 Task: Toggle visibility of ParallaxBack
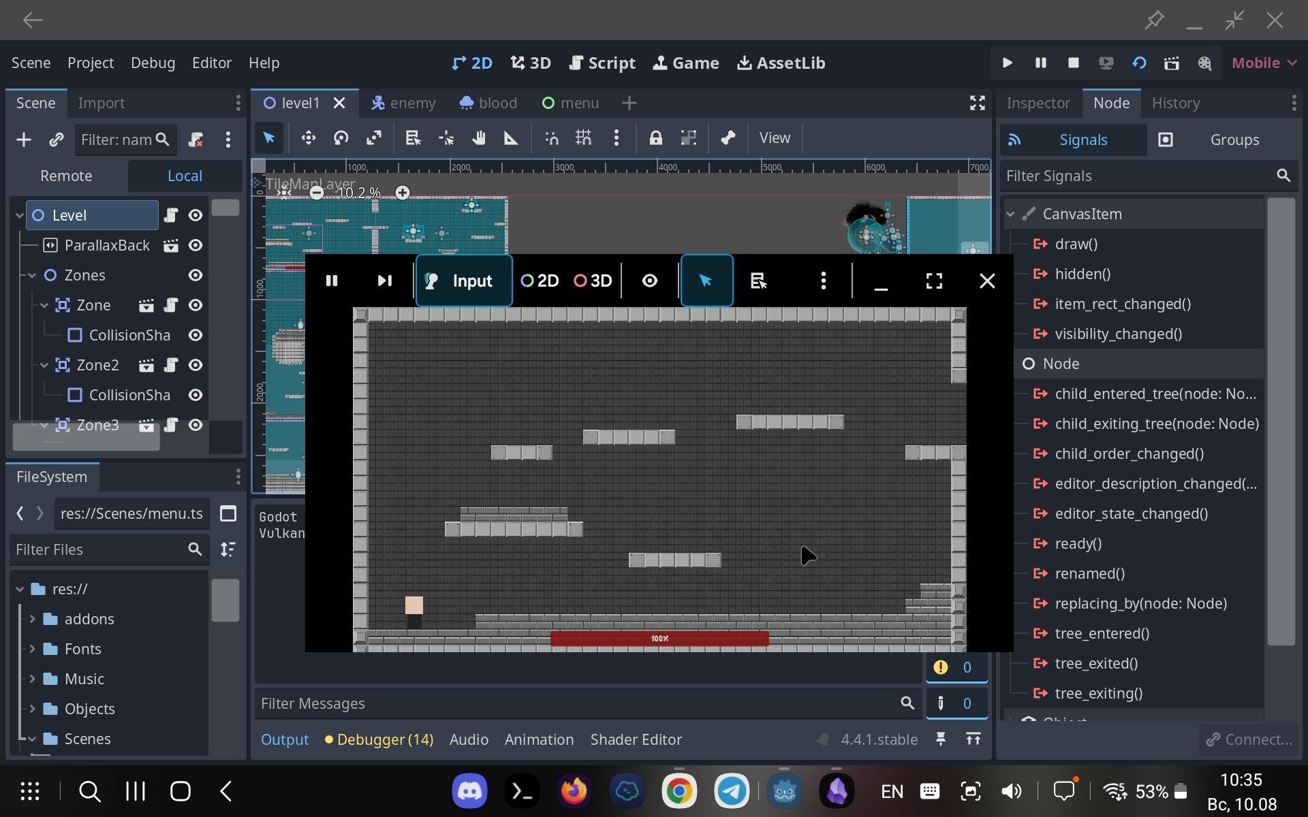coord(196,246)
